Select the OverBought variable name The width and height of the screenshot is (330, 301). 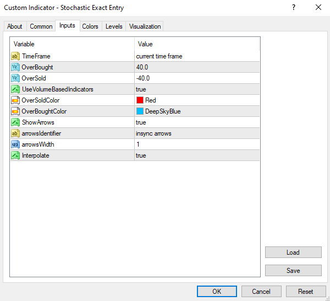(x=37, y=67)
